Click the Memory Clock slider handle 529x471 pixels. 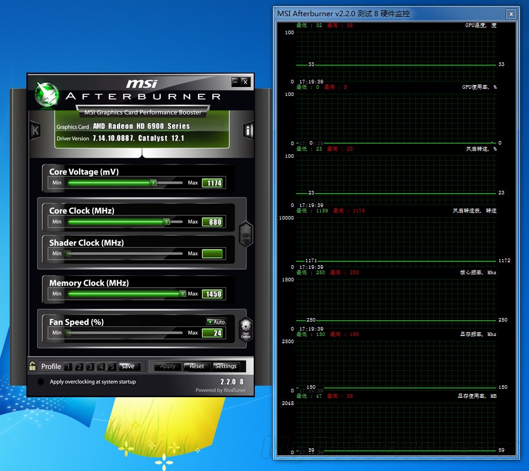coord(182,293)
